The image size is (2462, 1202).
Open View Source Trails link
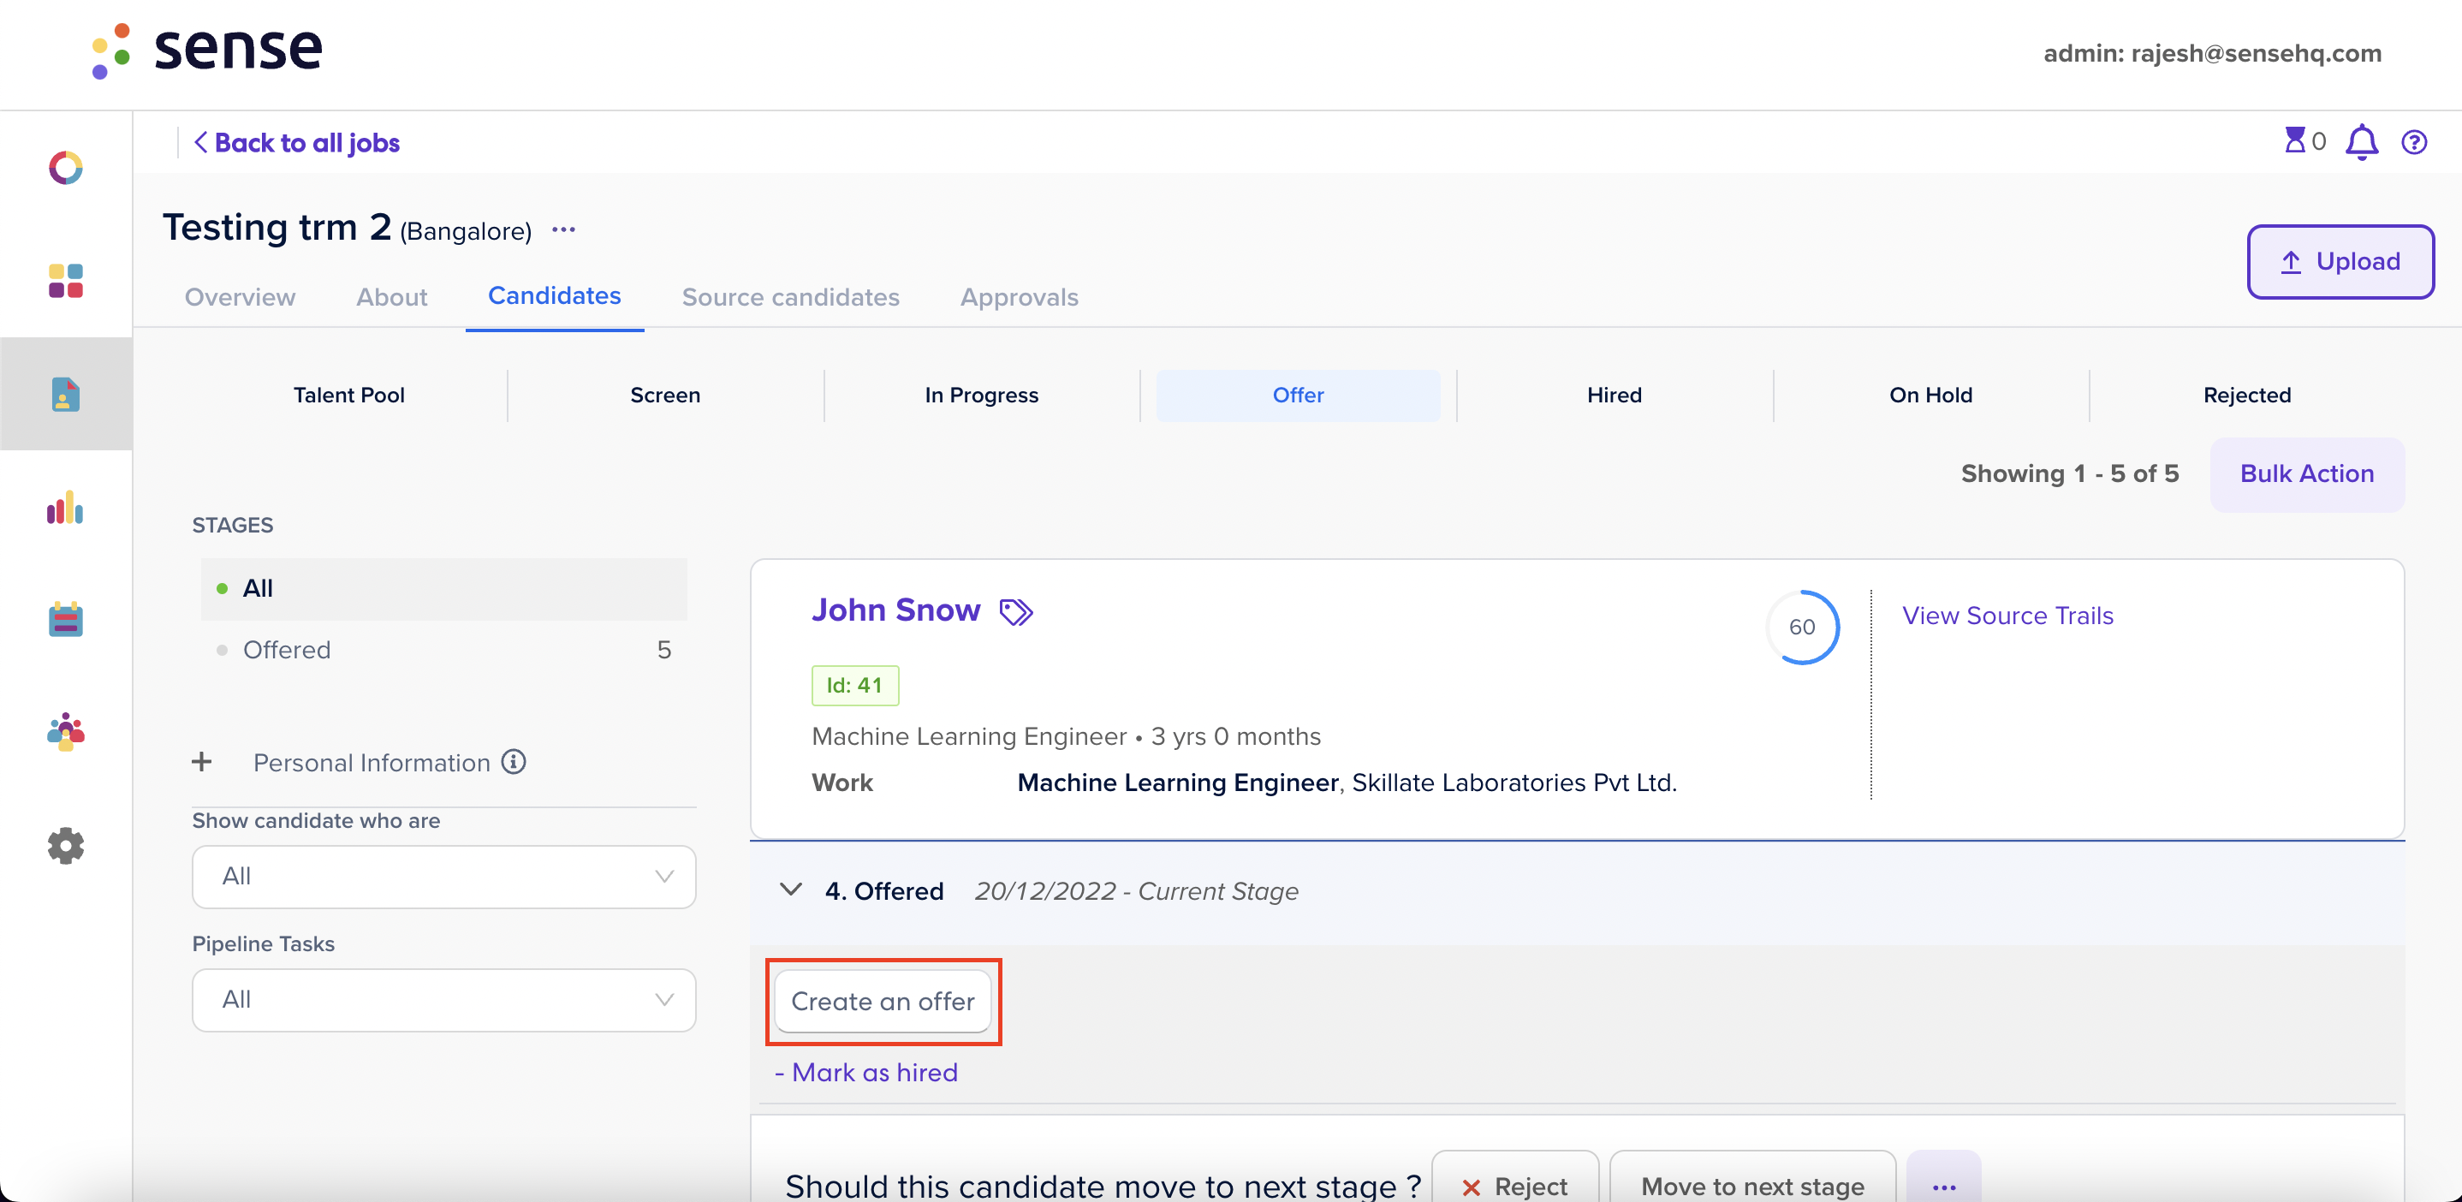click(x=2007, y=616)
